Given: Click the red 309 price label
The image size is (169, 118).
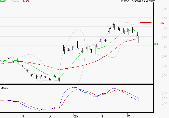Looking at the screenshot, I should point(162,23).
